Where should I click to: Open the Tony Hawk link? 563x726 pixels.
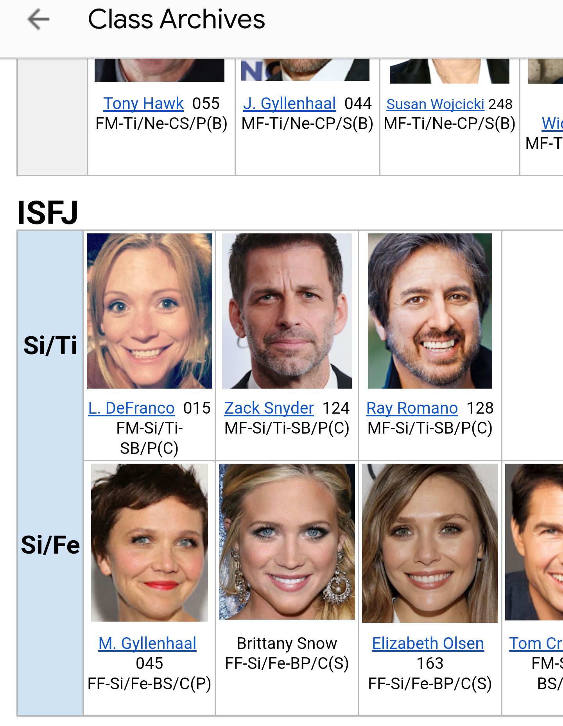tap(143, 104)
